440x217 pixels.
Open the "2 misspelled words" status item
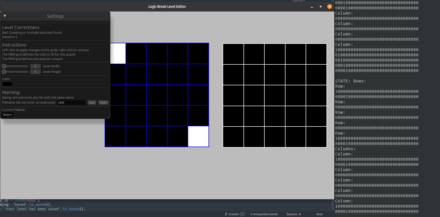click(x=264, y=214)
